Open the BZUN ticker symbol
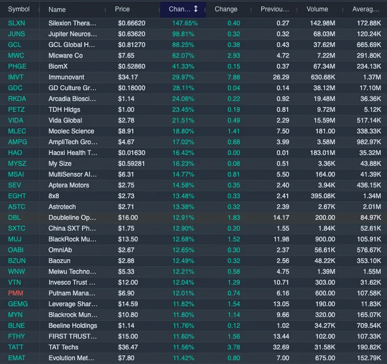 pyautogui.click(x=17, y=261)
